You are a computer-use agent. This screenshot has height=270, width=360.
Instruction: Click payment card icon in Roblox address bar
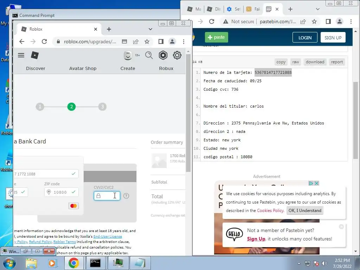tap(124, 41)
